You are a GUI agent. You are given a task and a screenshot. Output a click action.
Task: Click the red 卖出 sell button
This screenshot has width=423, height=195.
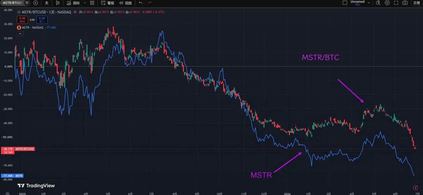pos(22,19)
